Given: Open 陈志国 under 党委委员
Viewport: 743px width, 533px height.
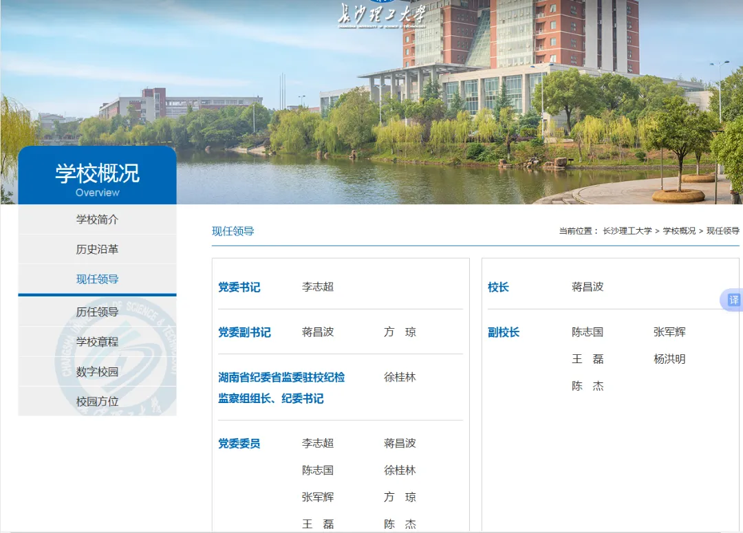Looking at the screenshot, I should [x=318, y=470].
